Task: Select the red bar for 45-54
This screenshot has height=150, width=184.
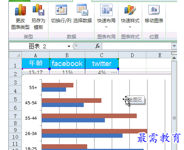Action: coord(71,101)
